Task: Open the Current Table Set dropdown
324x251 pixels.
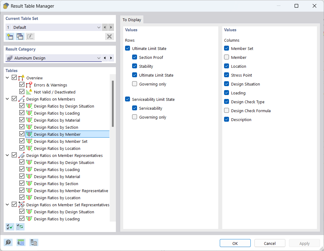Action: click(x=99, y=27)
